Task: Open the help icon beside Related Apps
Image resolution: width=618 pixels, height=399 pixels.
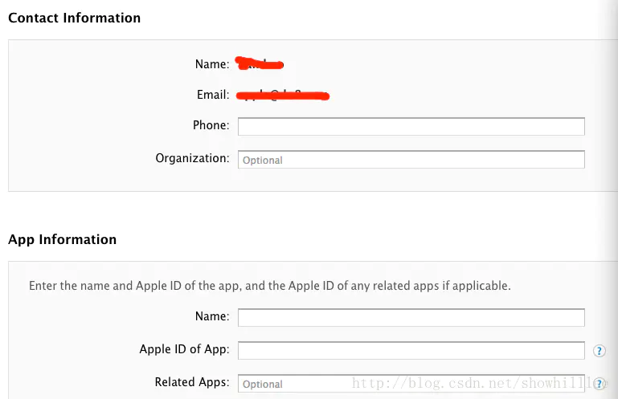Action: click(599, 384)
